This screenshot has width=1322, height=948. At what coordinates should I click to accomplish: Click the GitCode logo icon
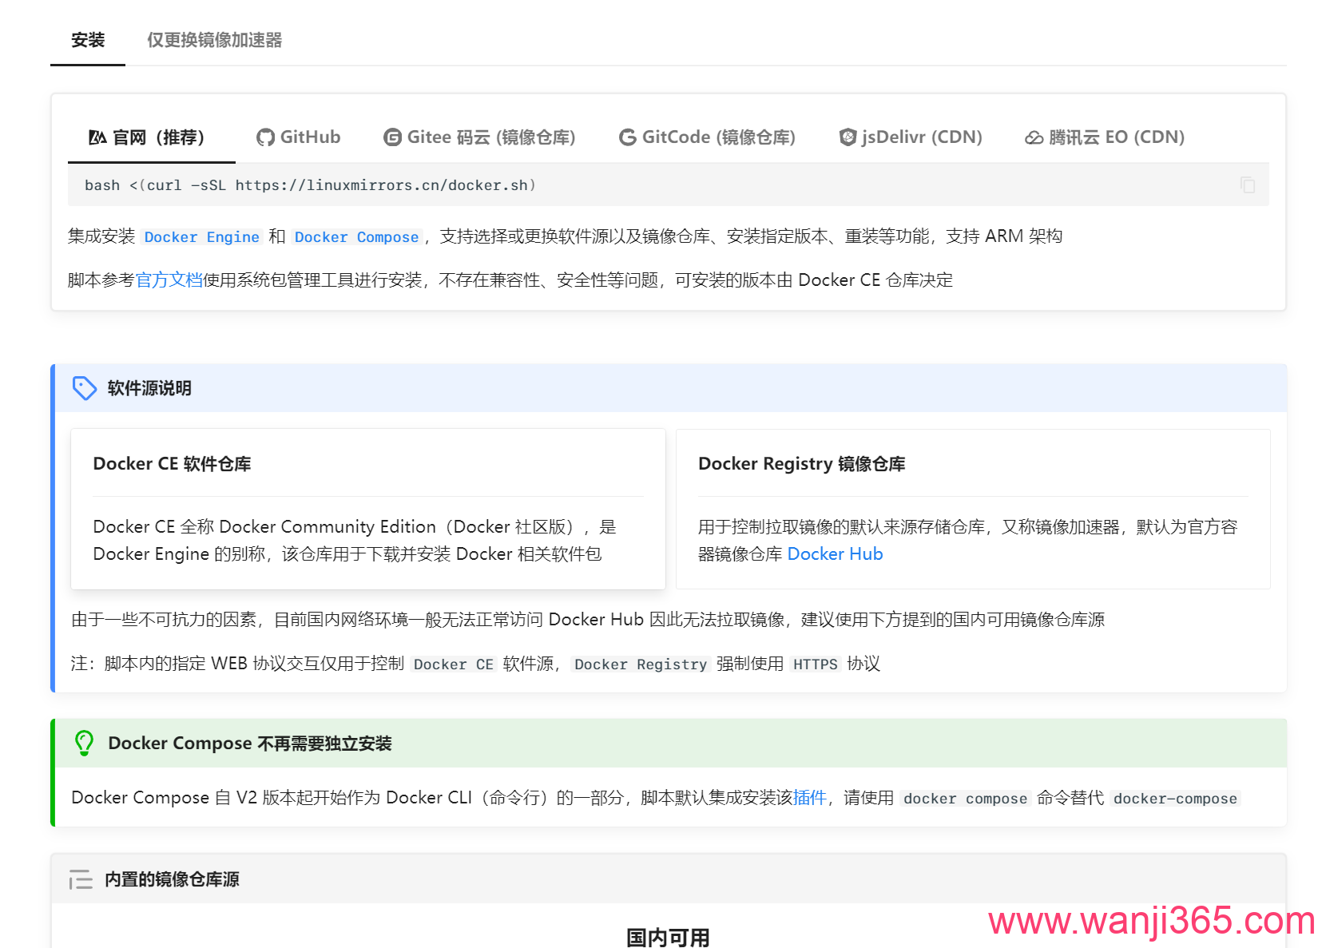tap(628, 137)
